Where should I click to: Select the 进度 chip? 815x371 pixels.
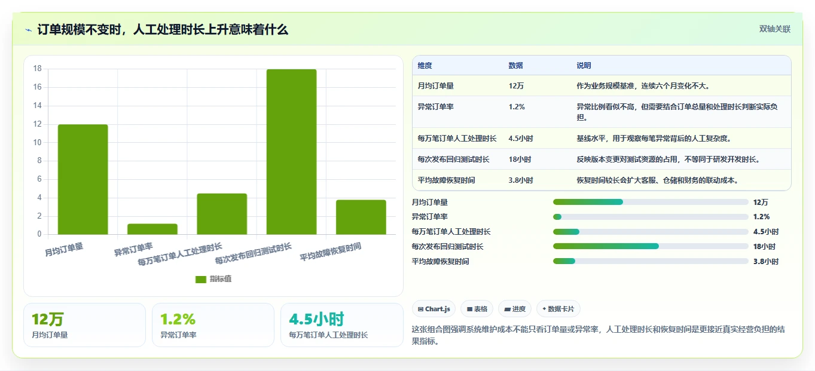coord(515,309)
